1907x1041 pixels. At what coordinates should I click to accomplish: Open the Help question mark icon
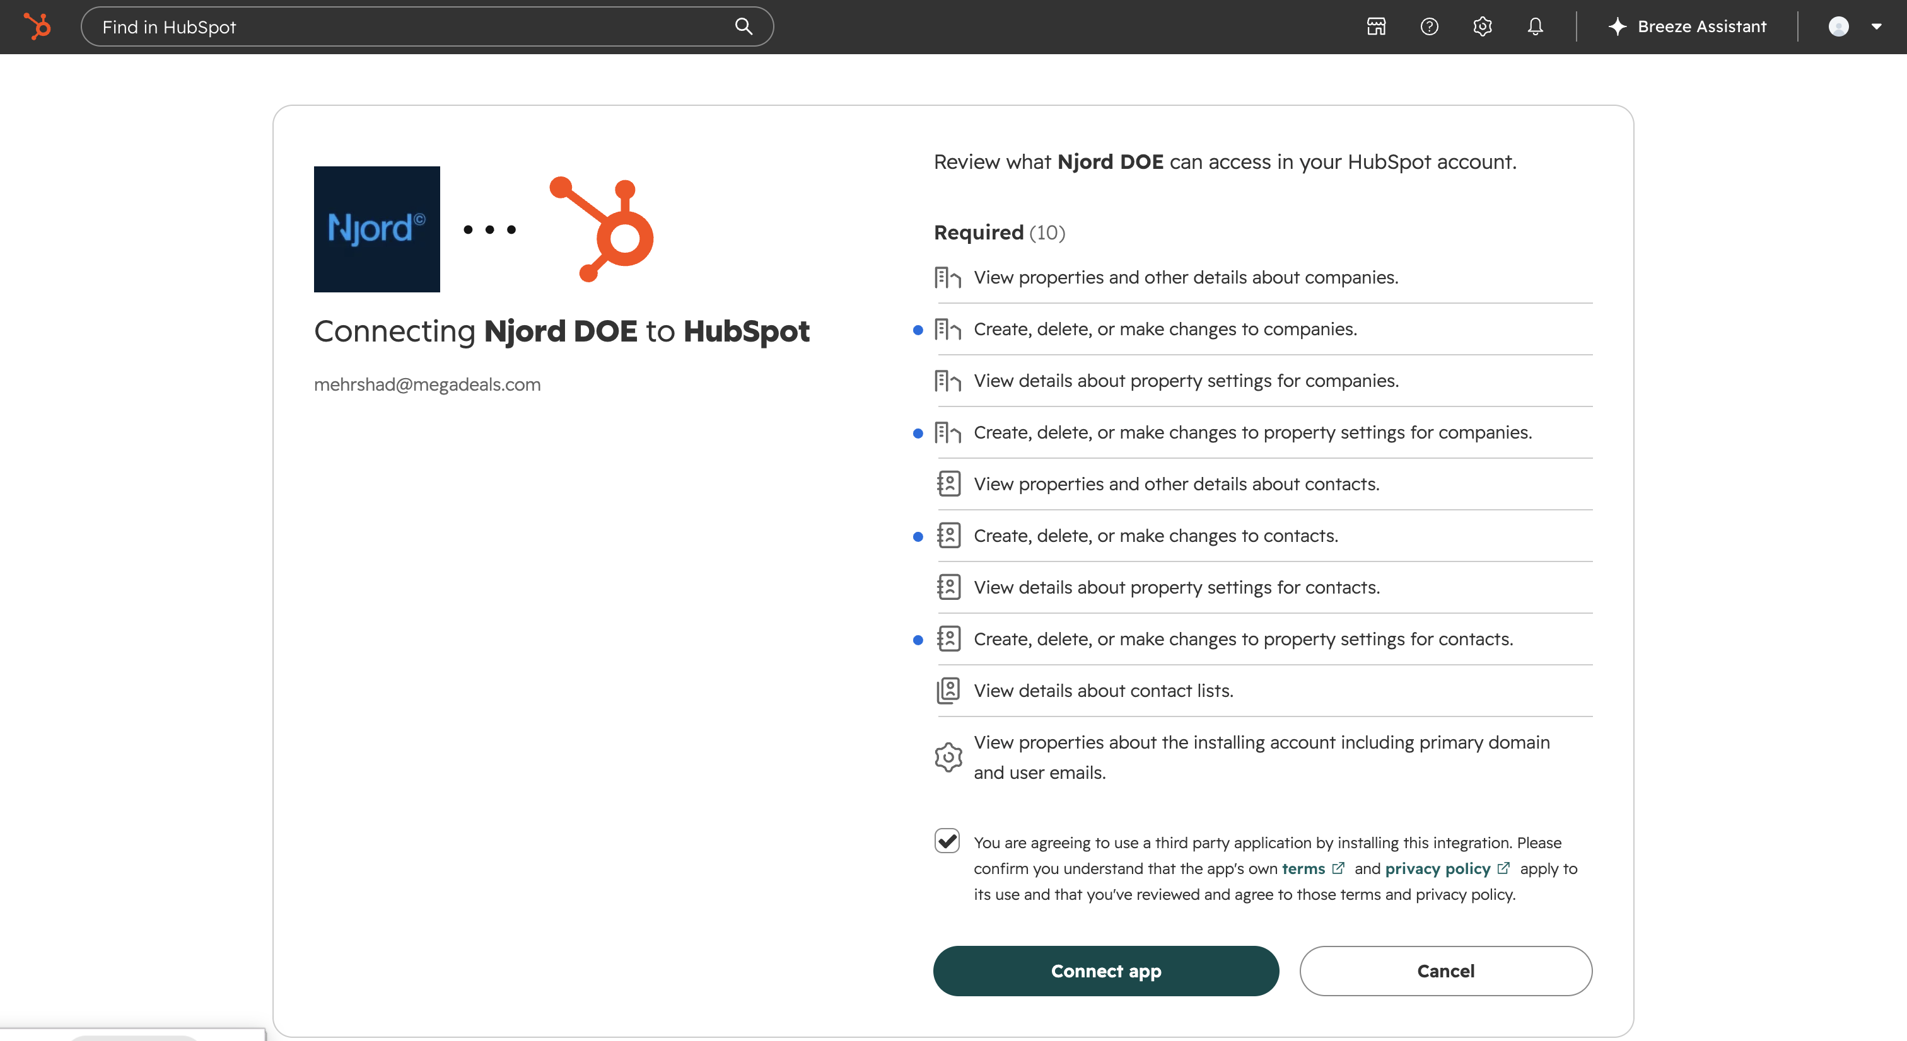pos(1430,26)
